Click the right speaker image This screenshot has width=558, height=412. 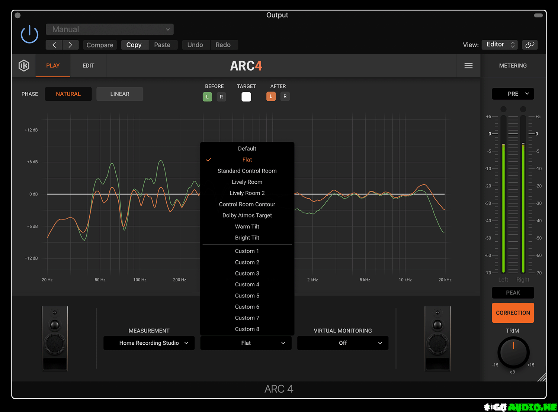437,338
